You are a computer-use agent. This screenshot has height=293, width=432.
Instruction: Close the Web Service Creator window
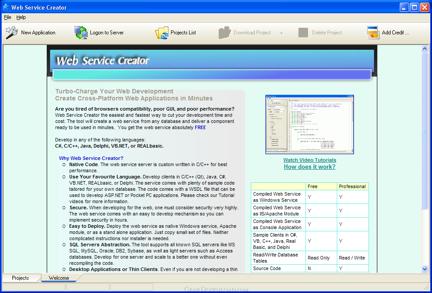(x=424, y=7)
